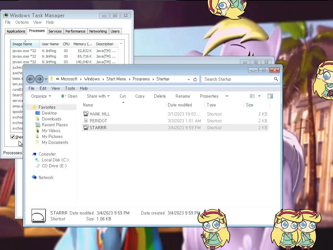This screenshot has height=250, width=333.
Task: Click the Properties toolbar button
Action: pos(209,96)
